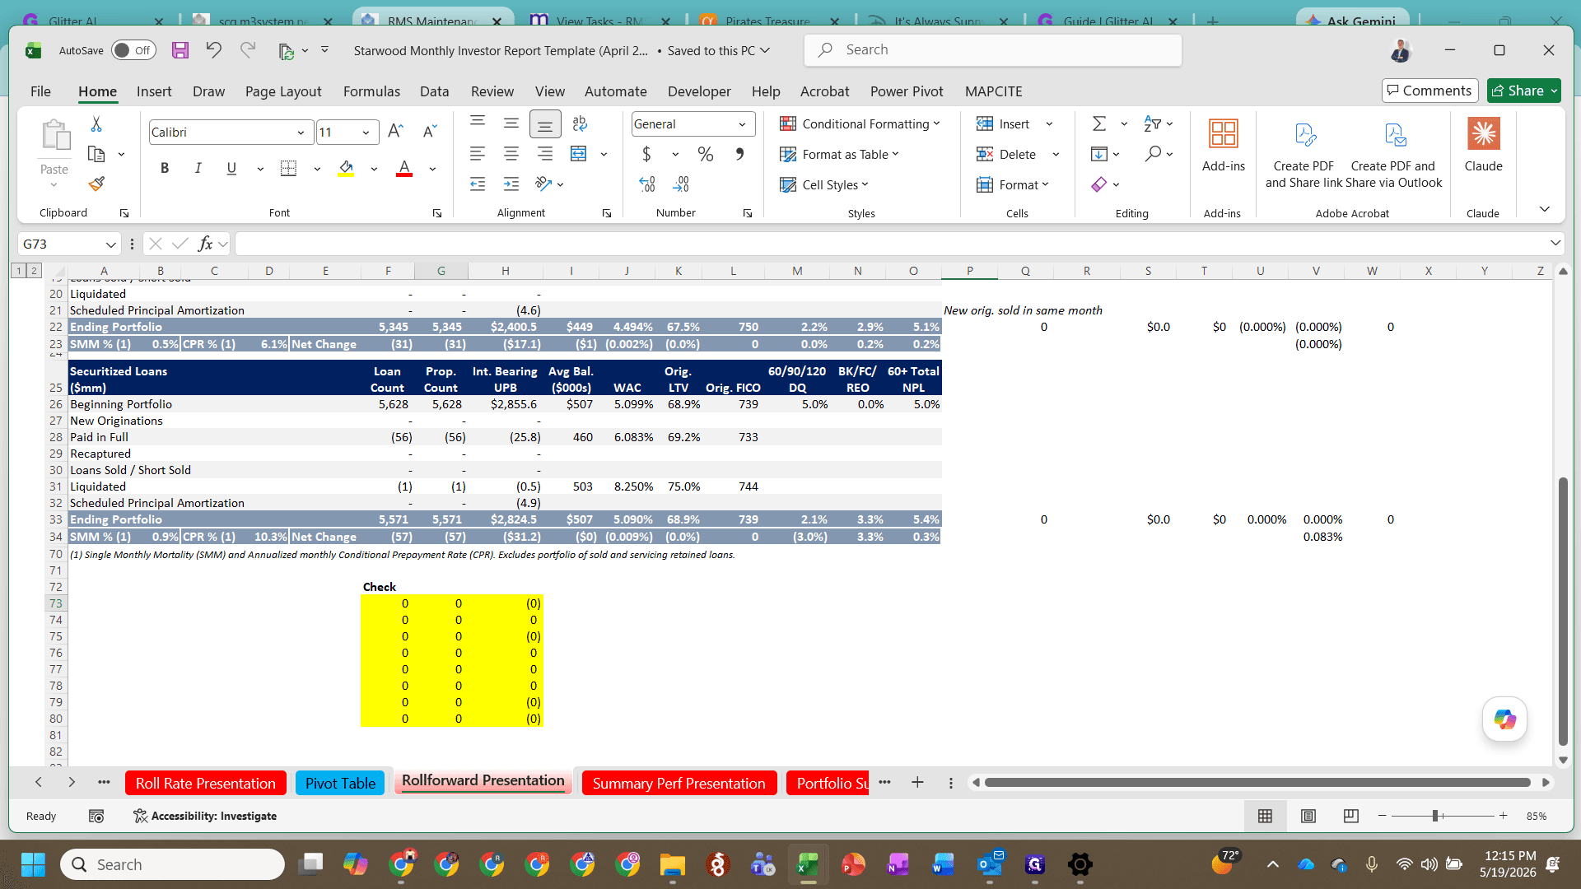Click the Insert Function fx icon
Screen dimensions: 1581x889
coord(205,244)
